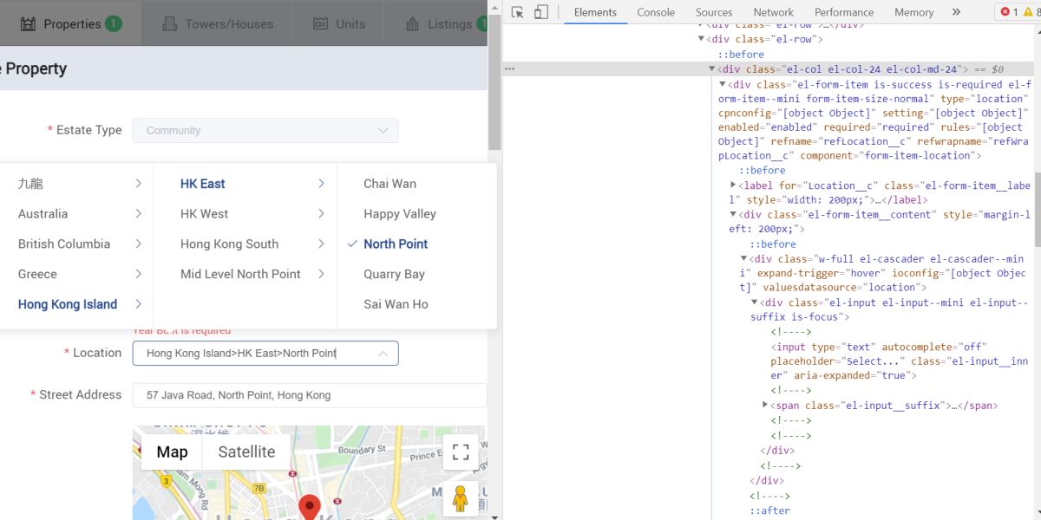
Task: Expand the span el-input__suffix node
Action: (765, 405)
